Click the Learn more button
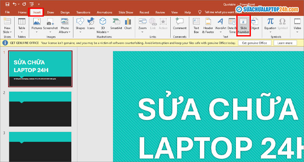304x162 pixels. pyautogui.click(x=285, y=43)
